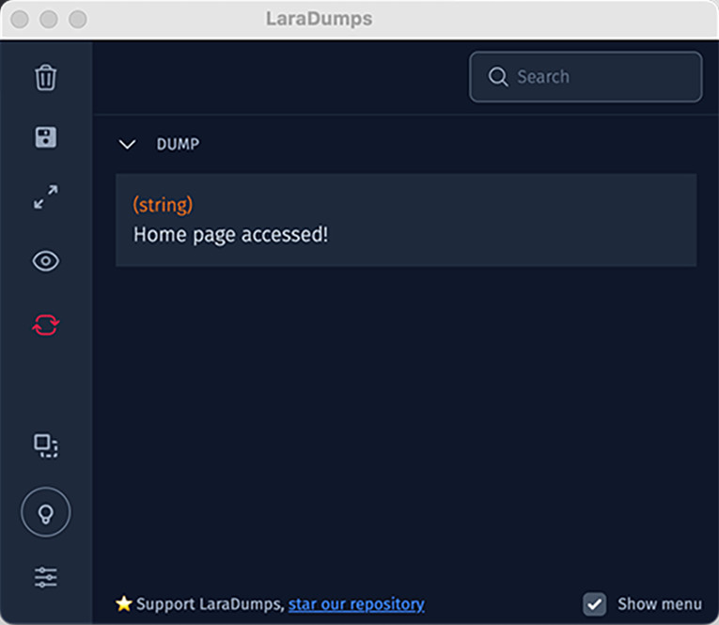Open the star our repository link
Image resolution: width=719 pixels, height=625 pixels.
(x=356, y=604)
